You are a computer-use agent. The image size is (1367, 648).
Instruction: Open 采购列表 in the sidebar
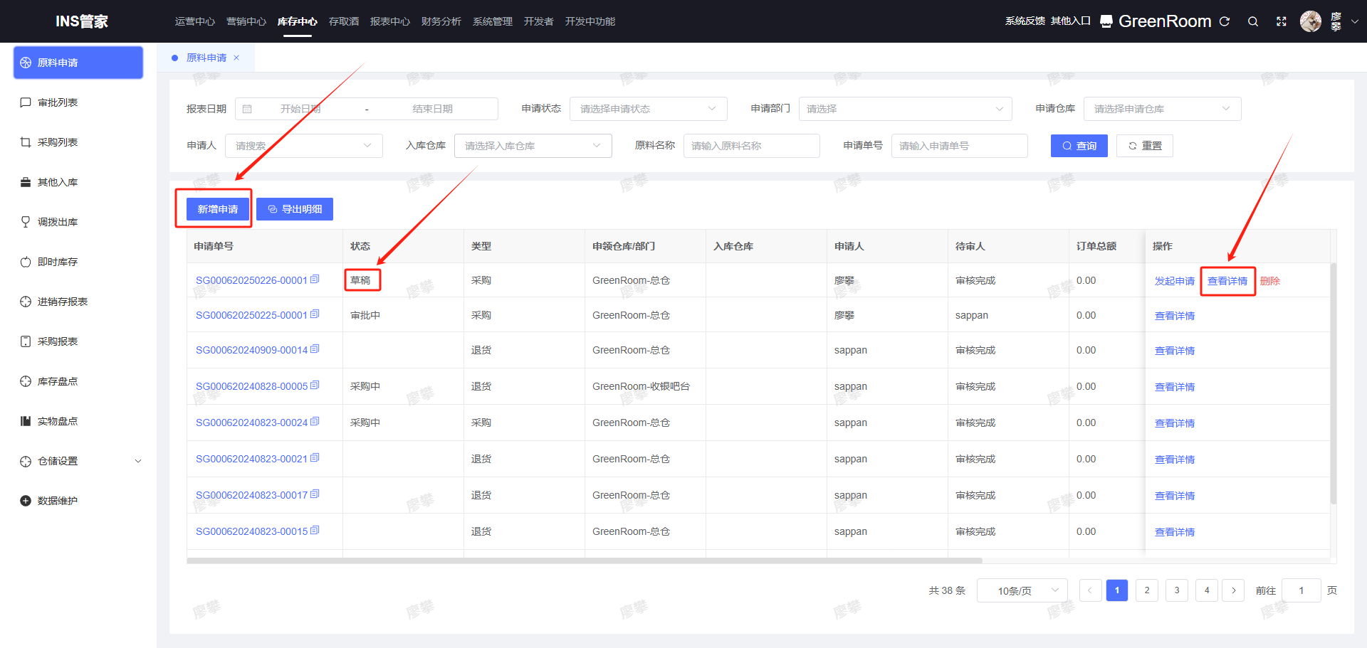(78, 142)
